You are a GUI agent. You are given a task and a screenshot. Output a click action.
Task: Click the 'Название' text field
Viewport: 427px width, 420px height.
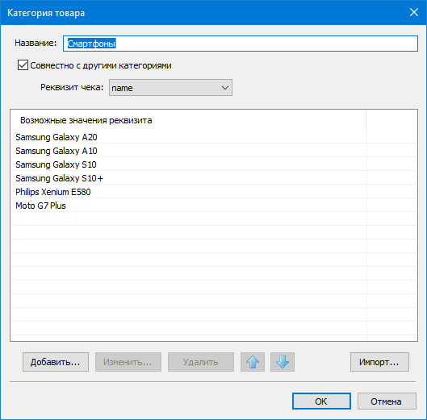point(241,44)
